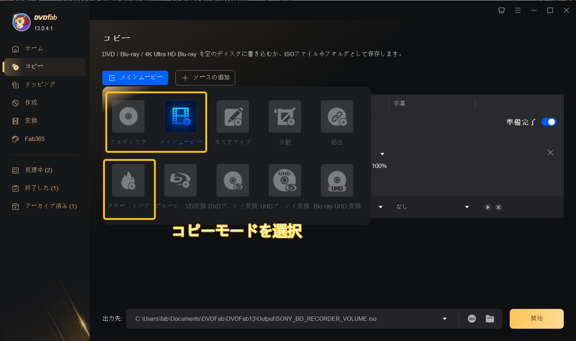Expand the dropdown arrow above 100%

tap(383, 154)
